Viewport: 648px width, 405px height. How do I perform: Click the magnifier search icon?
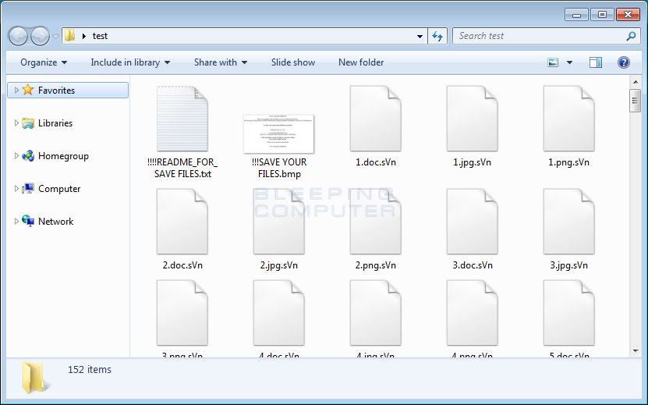click(x=631, y=36)
